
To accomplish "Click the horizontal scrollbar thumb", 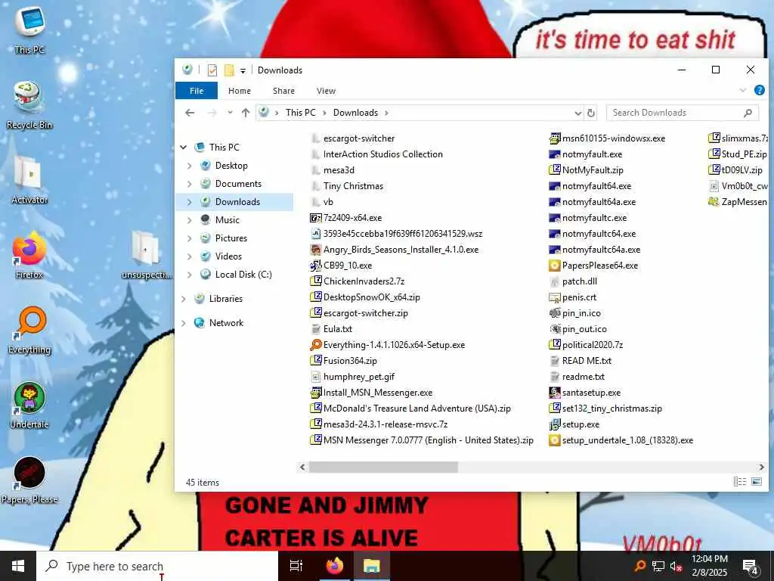I will click(383, 467).
